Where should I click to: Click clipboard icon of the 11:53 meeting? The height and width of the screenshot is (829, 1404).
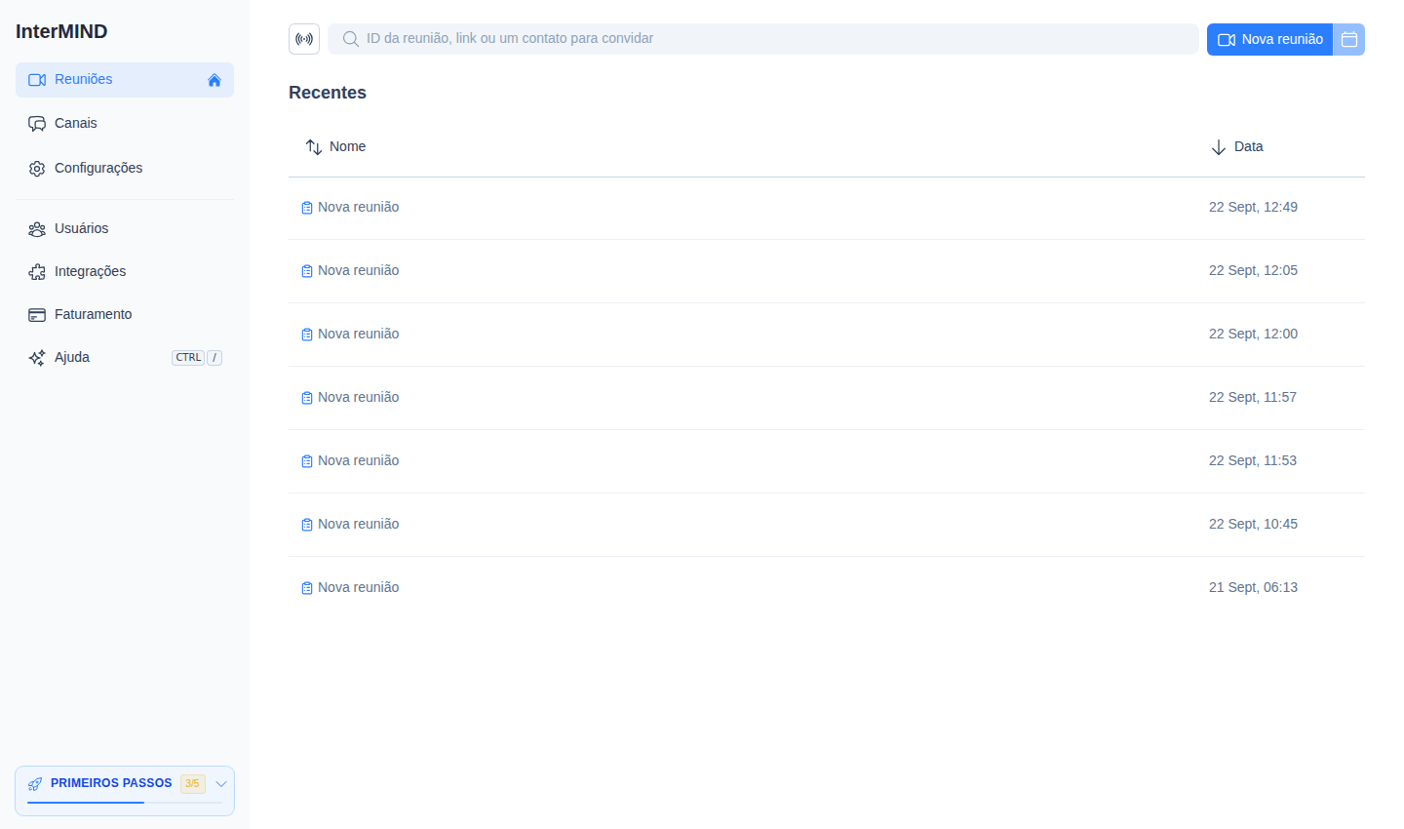click(307, 461)
